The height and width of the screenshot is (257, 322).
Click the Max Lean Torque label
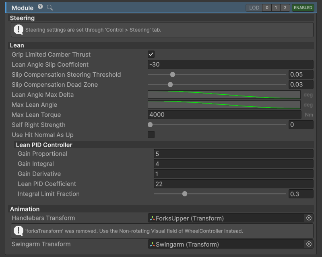36,115
